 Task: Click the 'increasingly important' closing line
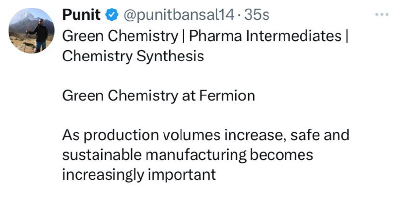pos(139,175)
